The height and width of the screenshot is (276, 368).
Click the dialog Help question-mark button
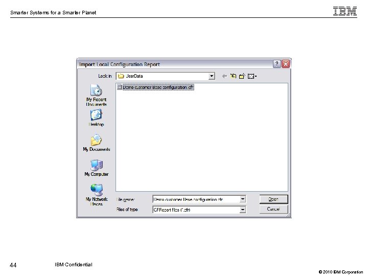click(277, 64)
